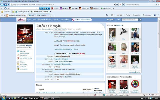Click Esportes e Lazer breadcrumb link
160x100 pixels.
click(59, 29)
